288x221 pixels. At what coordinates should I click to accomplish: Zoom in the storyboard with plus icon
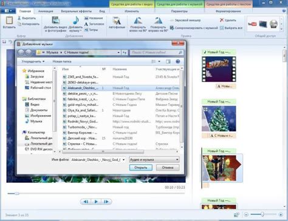point(281,214)
